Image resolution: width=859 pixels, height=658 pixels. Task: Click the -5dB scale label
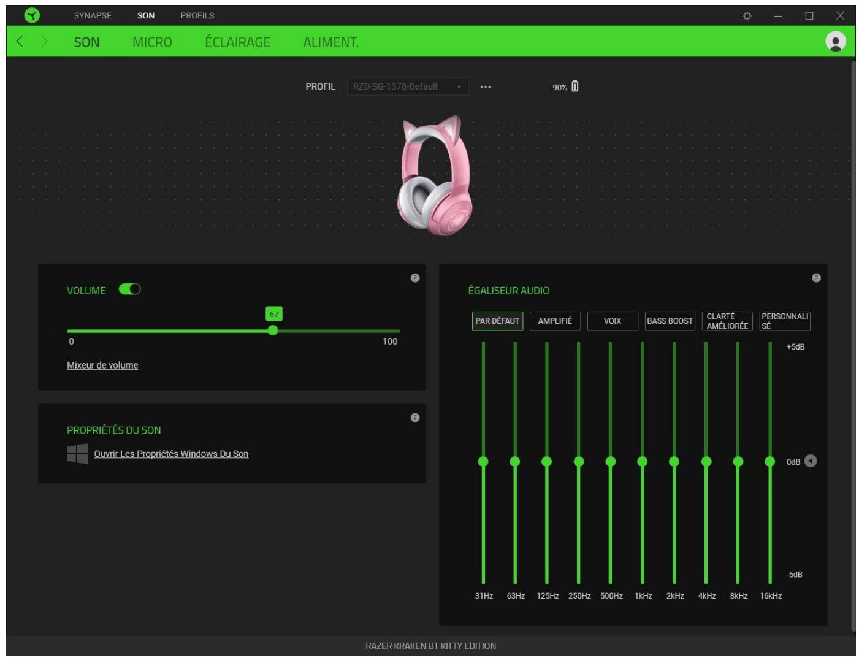[795, 575]
